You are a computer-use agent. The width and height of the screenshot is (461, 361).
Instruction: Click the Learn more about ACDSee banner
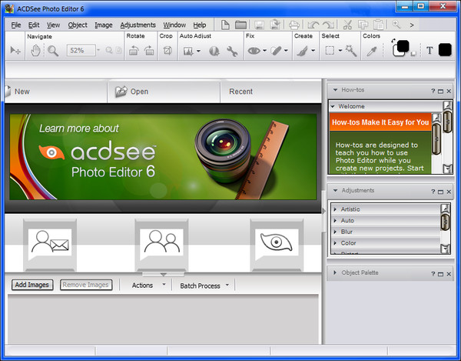(x=162, y=157)
